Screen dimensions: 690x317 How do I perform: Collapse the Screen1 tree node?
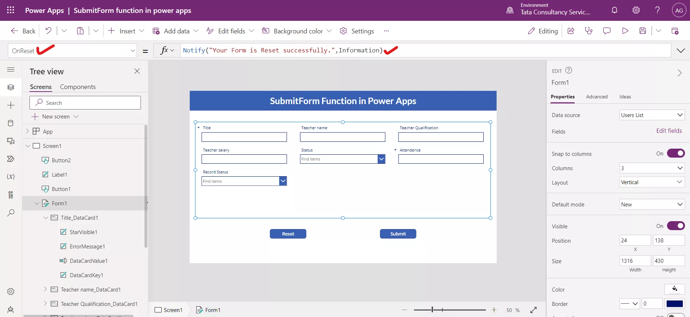point(28,146)
